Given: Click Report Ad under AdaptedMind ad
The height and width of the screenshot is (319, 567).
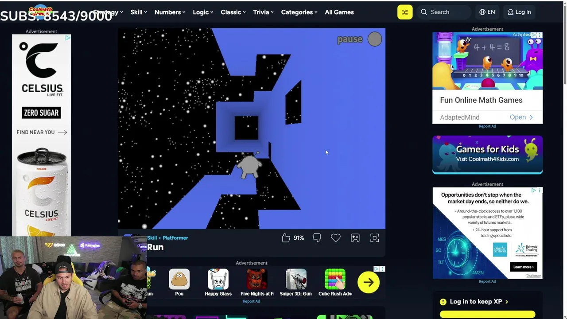Looking at the screenshot, I should coord(487,126).
